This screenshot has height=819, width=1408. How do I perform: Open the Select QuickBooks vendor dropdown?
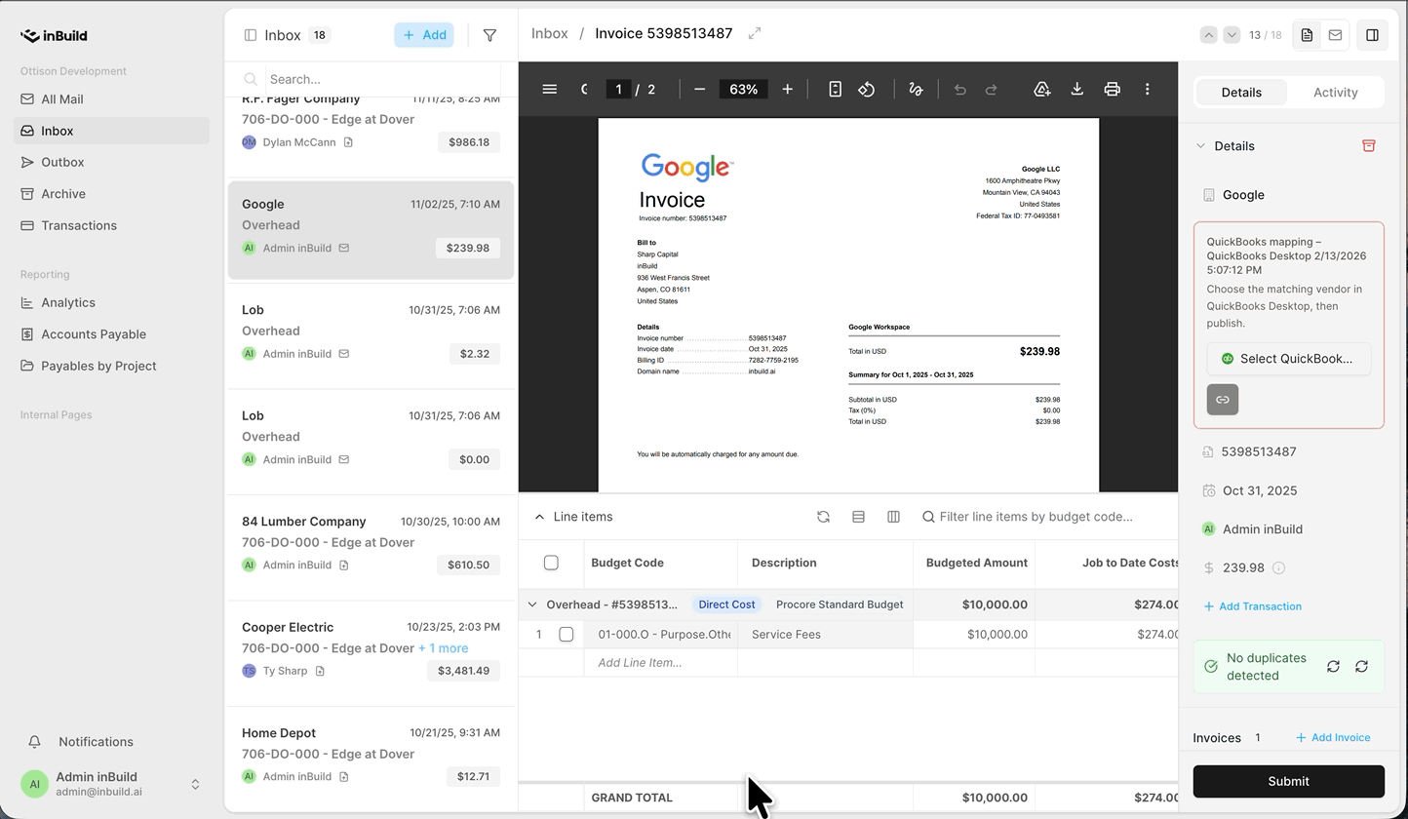[x=1288, y=359]
